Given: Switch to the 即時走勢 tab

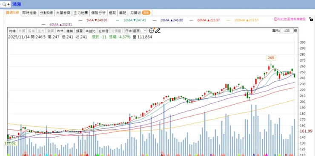Looking at the screenshot, I should [x=29, y=13].
